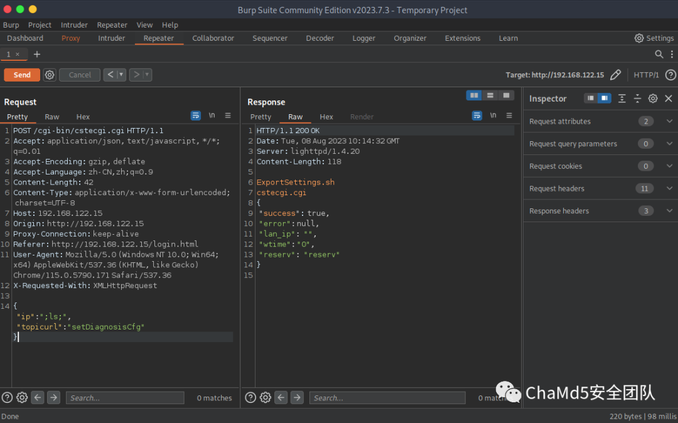Switch to the Logger tab

[x=363, y=38]
